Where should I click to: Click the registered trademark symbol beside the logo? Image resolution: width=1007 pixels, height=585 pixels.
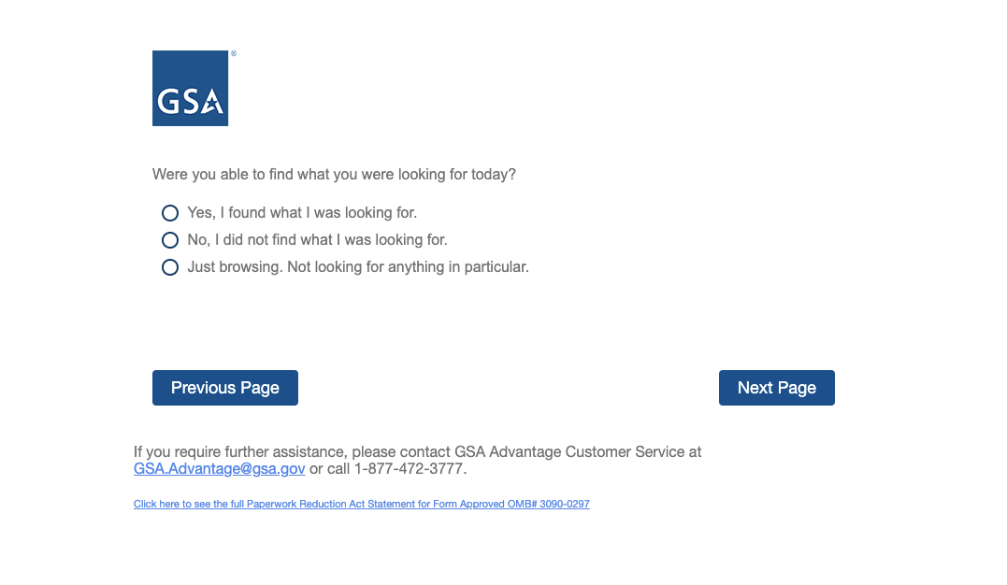[x=234, y=54]
